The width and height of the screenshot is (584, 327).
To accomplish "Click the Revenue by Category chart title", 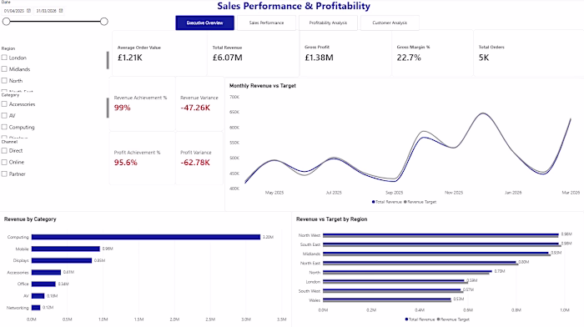I will 30,219.
